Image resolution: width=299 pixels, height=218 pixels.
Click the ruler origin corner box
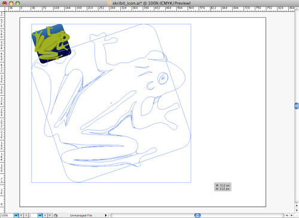pyautogui.click(x=2, y=9)
